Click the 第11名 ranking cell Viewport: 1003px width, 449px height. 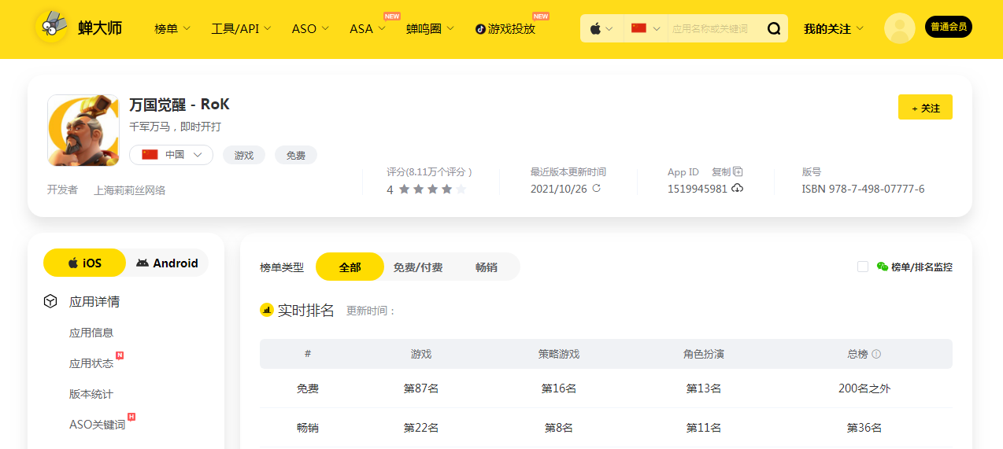click(704, 428)
